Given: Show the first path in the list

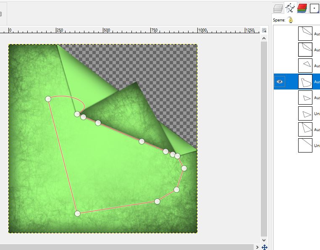Looking at the screenshot, I should click(x=280, y=33).
